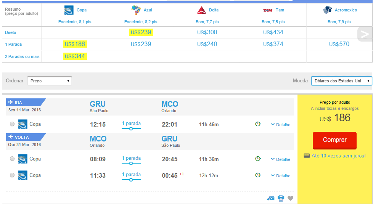
Task: Select the 08:09 Copa return flight radio
Action: pyautogui.click(x=12, y=159)
